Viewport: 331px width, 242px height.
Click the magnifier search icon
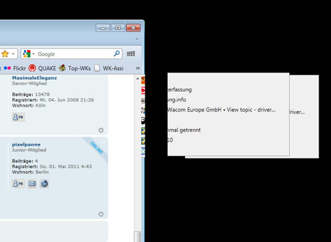point(117,53)
